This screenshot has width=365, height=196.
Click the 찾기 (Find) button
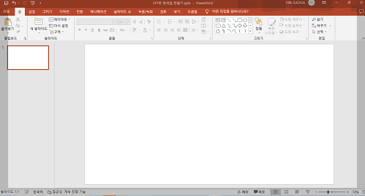pos(318,19)
